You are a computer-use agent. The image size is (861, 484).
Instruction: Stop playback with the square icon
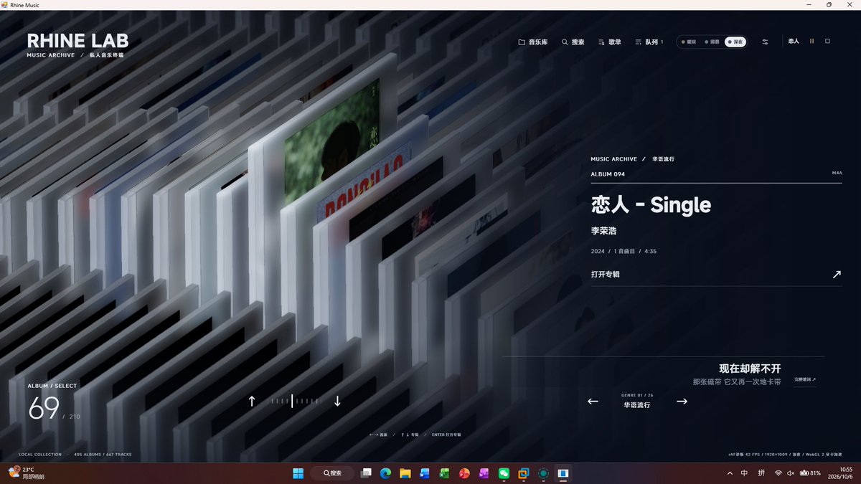[827, 42]
